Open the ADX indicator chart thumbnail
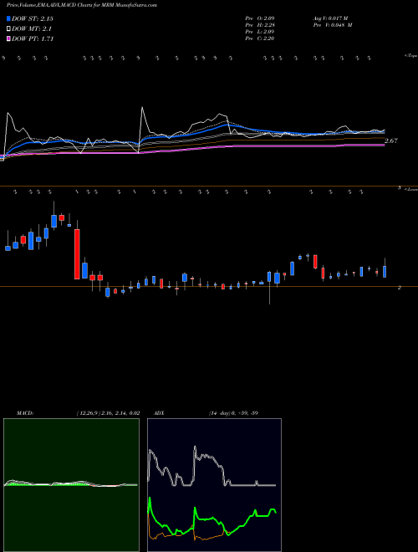 [x=214, y=485]
